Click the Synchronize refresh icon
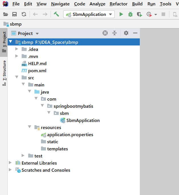 click(x=24, y=14)
